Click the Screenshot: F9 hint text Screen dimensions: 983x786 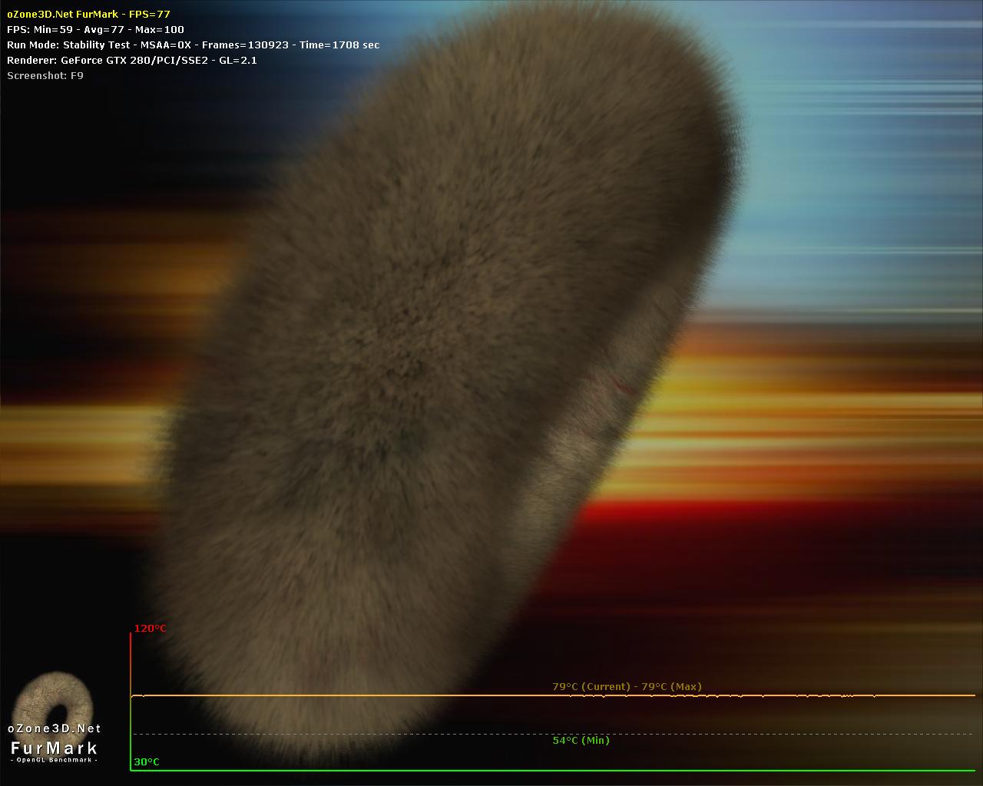(45, 75)
